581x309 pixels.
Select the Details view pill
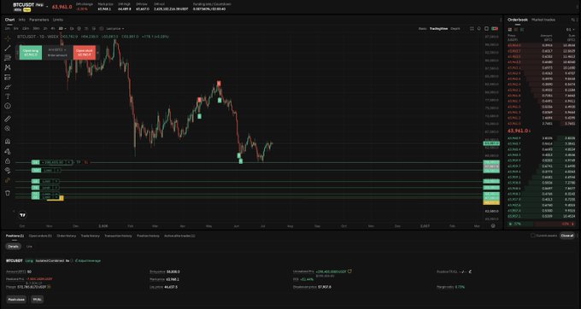coord(13,247)
